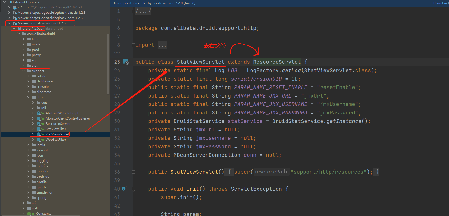The height and width of the screenshot is (216, 449).
Task: Collapse the druid-1.2.5.jar node
Action: [x=14, y=29]
